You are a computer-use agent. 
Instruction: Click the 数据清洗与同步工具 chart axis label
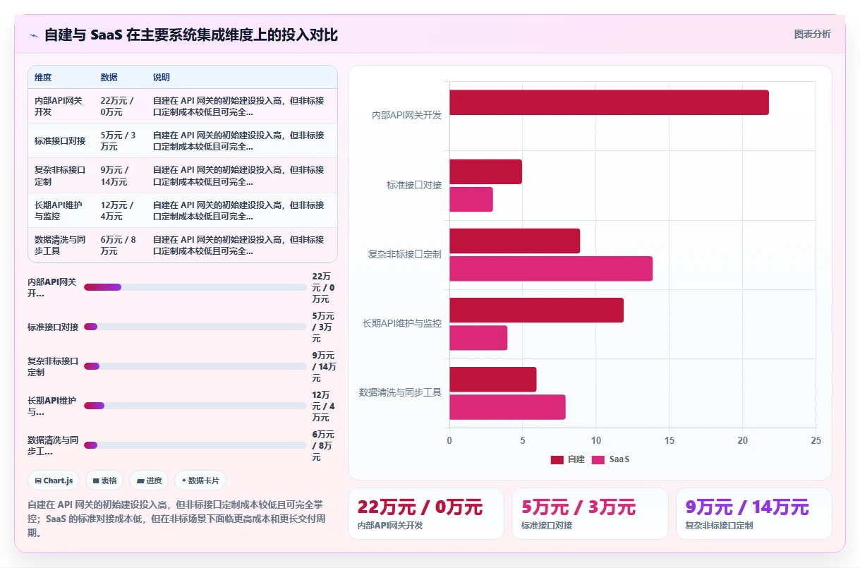pyautogui.click(x=400, y=392)
